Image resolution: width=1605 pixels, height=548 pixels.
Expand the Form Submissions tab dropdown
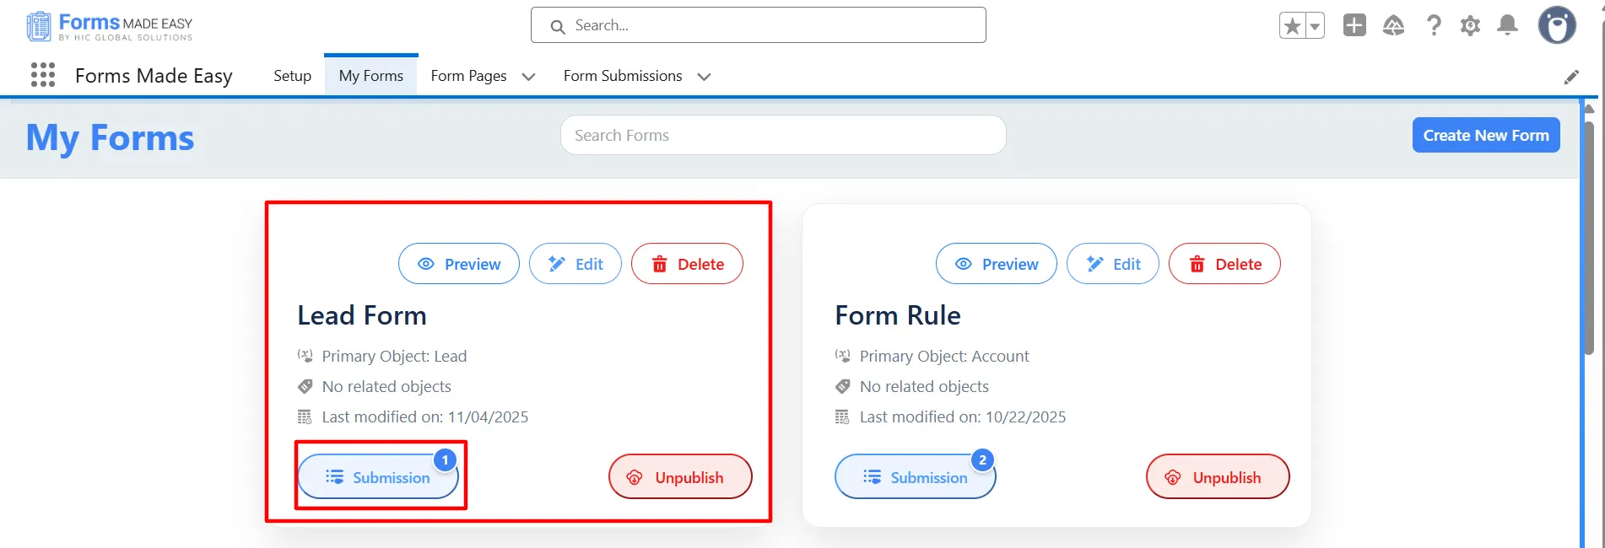[x=704, y=77]
